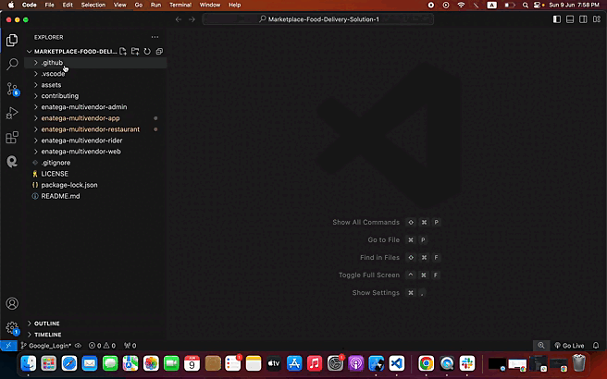
Task: Open the Run and Debug view
Action: (x=12, y=113)
